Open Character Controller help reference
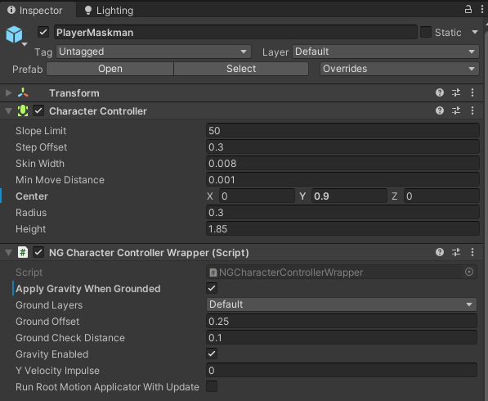 pos(440,110)
